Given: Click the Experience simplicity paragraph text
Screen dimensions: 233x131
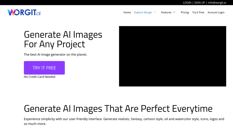Looking at the screenshot, I should coord(124,121).
